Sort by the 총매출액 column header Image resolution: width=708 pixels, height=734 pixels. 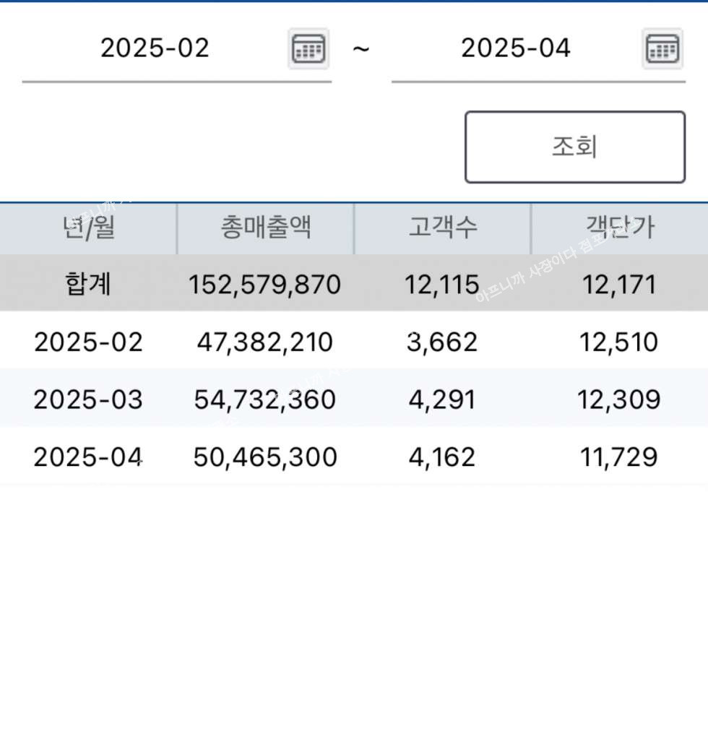pos(266,228)
